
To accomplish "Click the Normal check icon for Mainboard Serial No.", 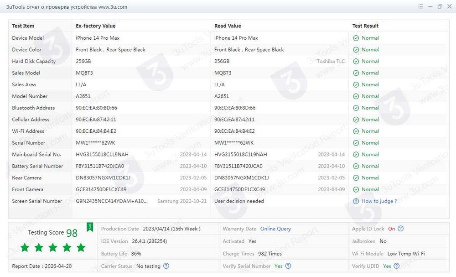I will [x=356, y=155].
